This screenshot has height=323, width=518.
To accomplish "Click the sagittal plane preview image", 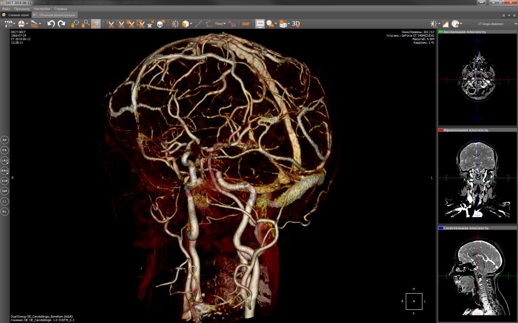I will click(478, 274).
